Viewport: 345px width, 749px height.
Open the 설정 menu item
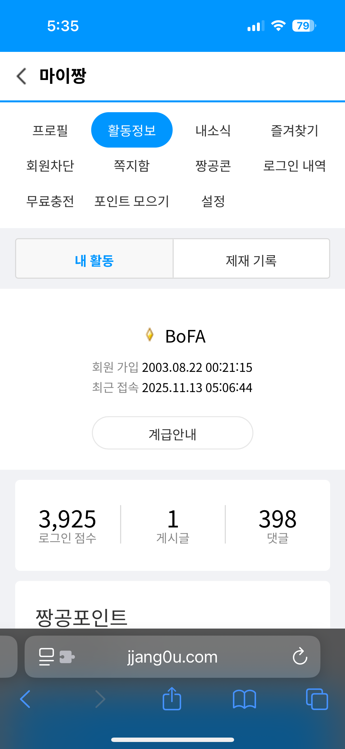[x=213, y=201]
